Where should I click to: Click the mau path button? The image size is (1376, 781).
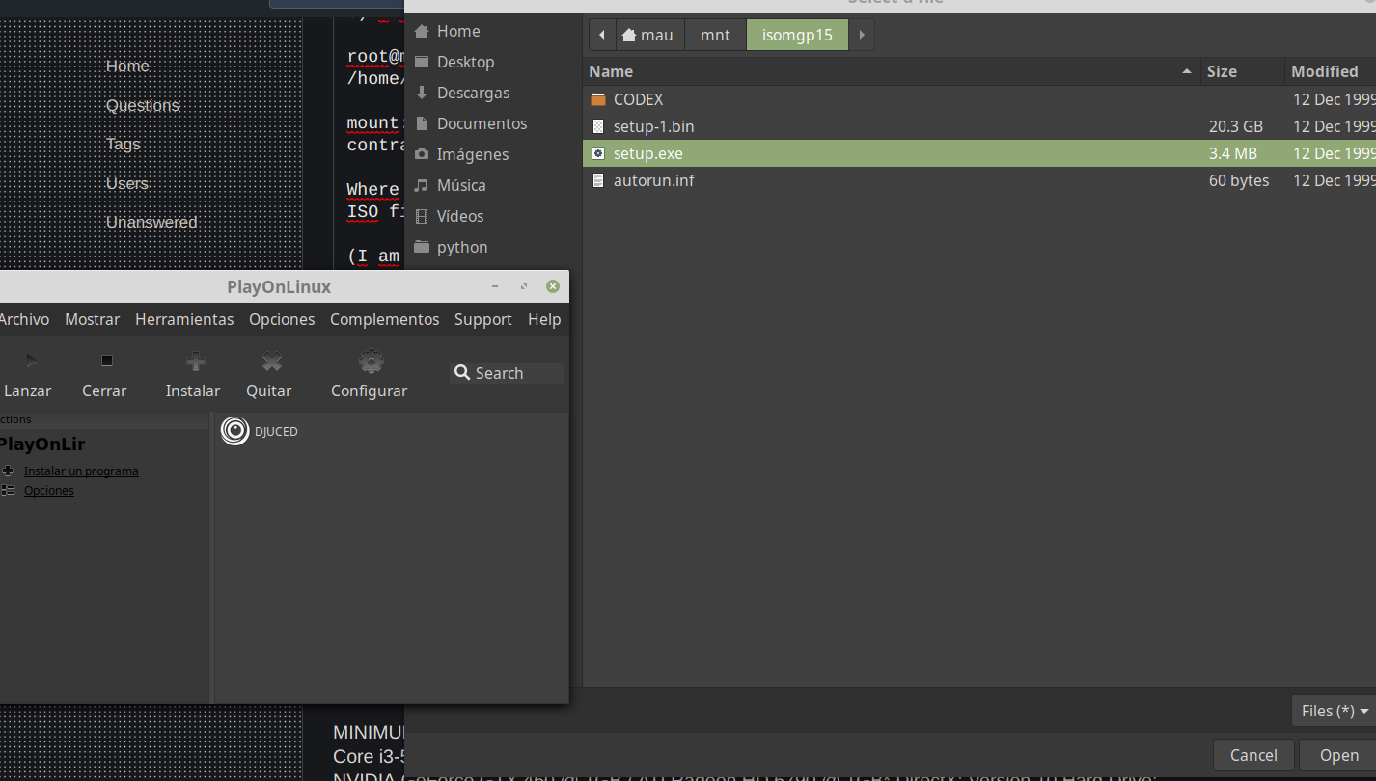pos(649,35)
